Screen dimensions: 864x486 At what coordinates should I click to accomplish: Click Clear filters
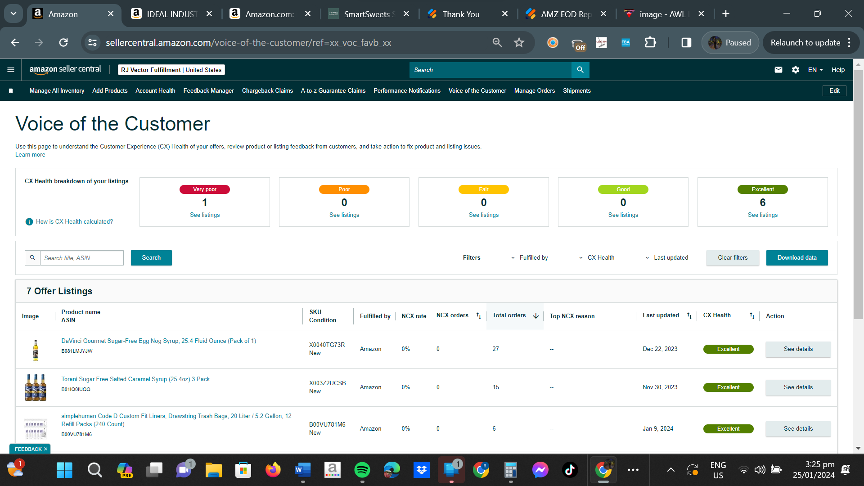(733, 258)
